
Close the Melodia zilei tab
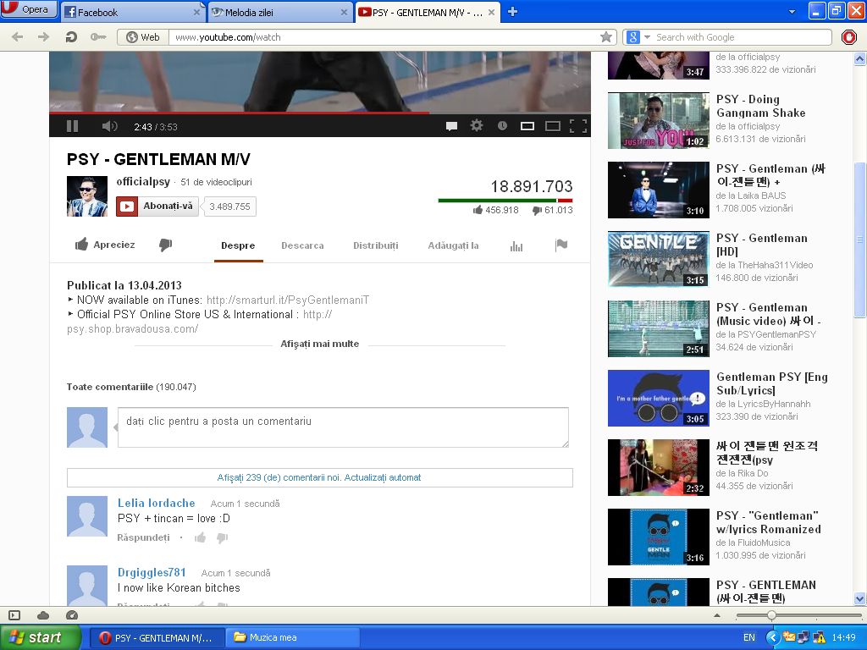(x=344, y=12)
